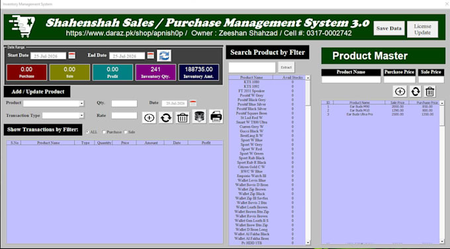The height and width of the screenshot is (249, 450).
Task: Update transaction with the circular arrows icon
Action: pyautogui.click(x=166, y=118)
